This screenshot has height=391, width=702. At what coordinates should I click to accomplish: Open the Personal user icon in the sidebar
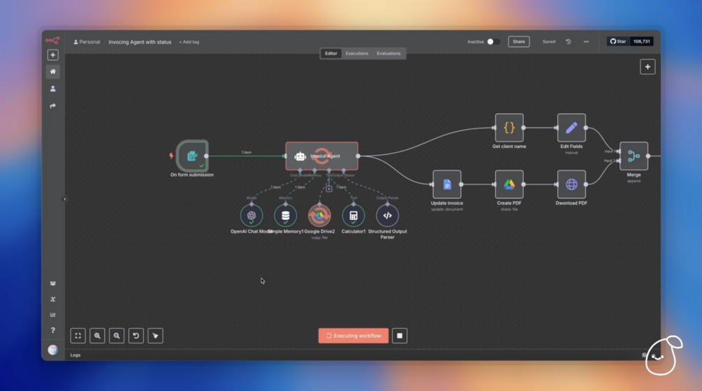coord(53,89)
